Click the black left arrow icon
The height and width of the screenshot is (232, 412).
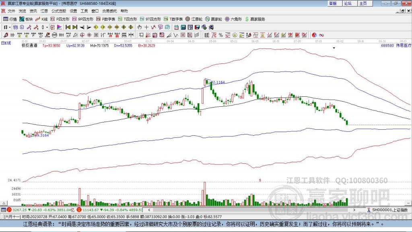(x=82, y=27)
